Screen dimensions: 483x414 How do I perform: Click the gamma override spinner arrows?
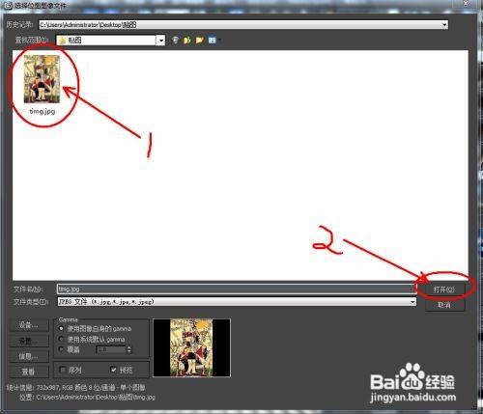coord(129,349)
